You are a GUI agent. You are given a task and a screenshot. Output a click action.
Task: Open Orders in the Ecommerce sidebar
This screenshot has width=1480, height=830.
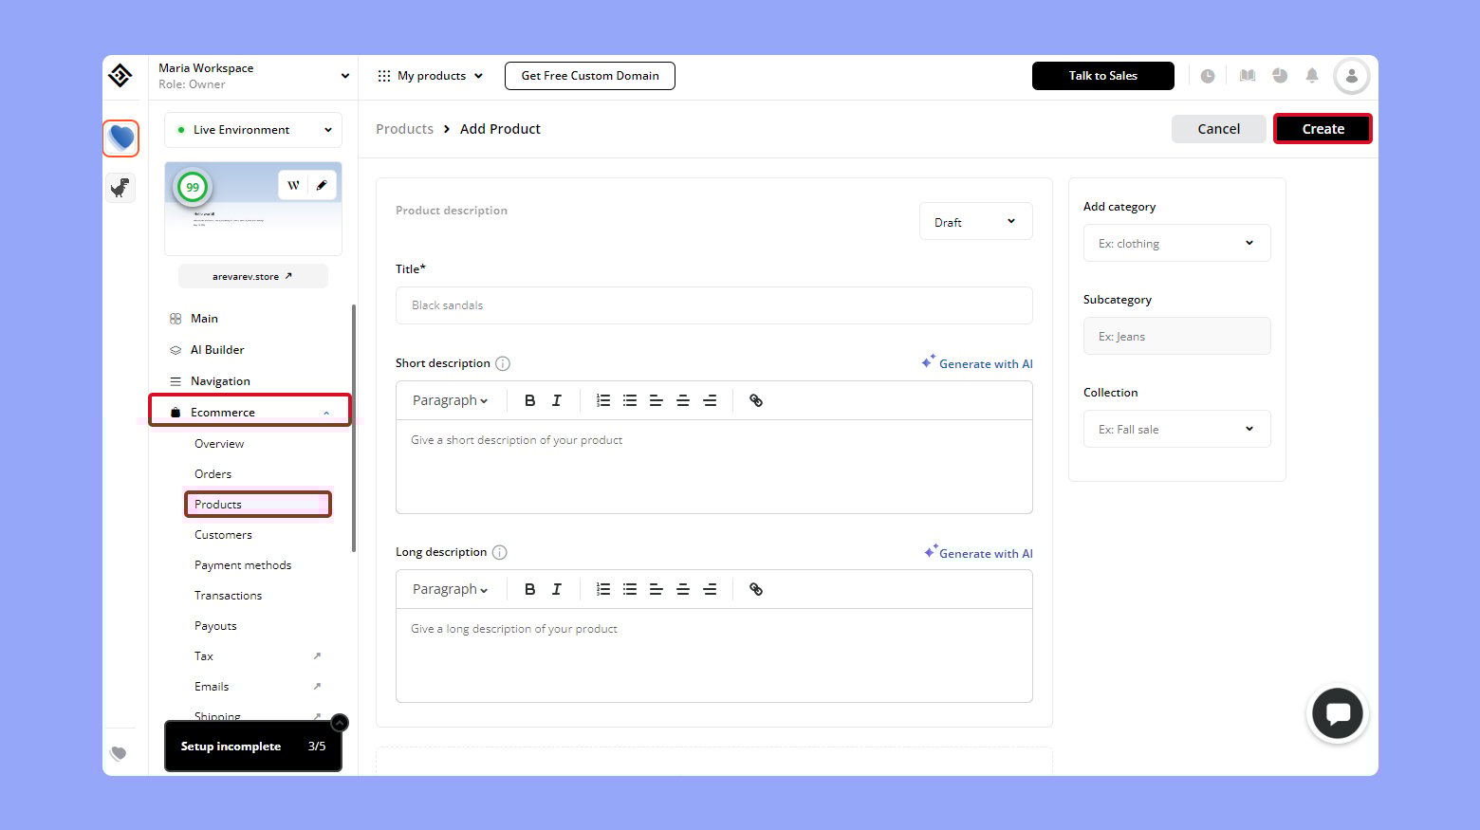click(x=213, y=474)
